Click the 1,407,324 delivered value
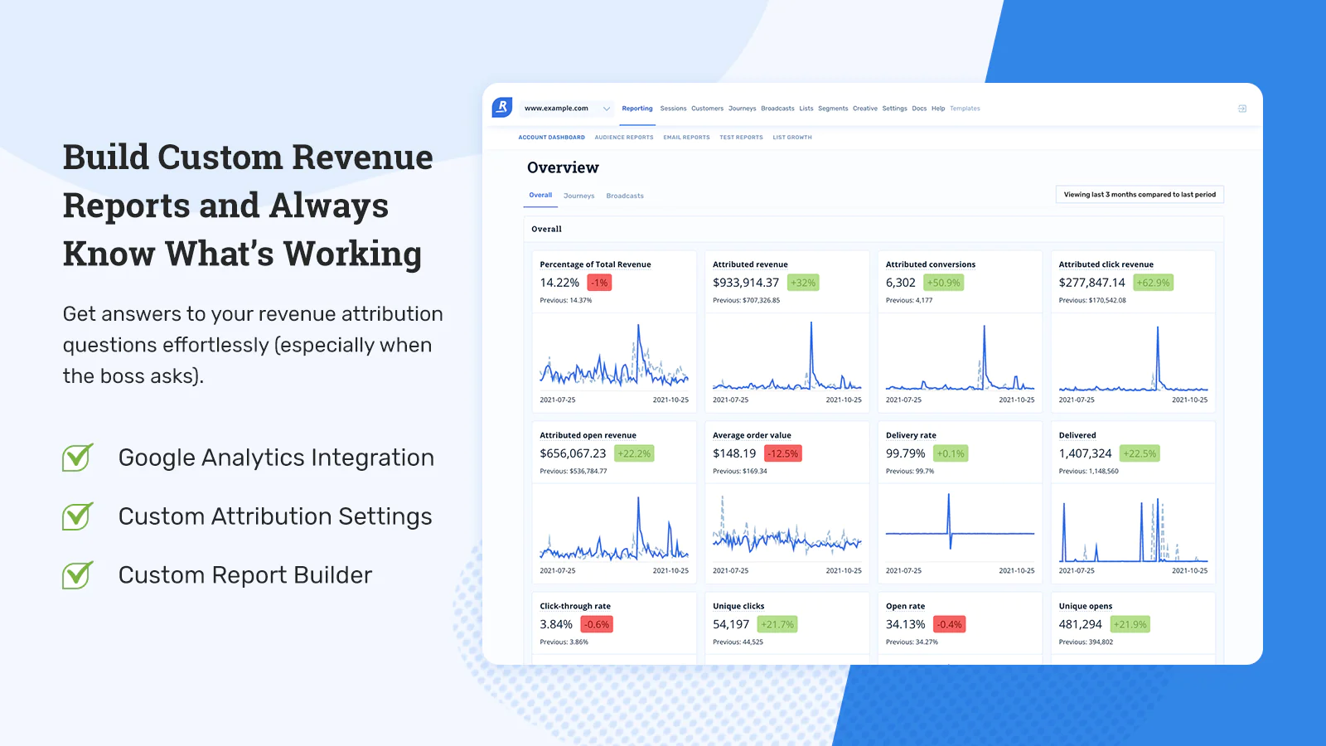The height and width of the screenshot is (746, 1326). 1086,453
